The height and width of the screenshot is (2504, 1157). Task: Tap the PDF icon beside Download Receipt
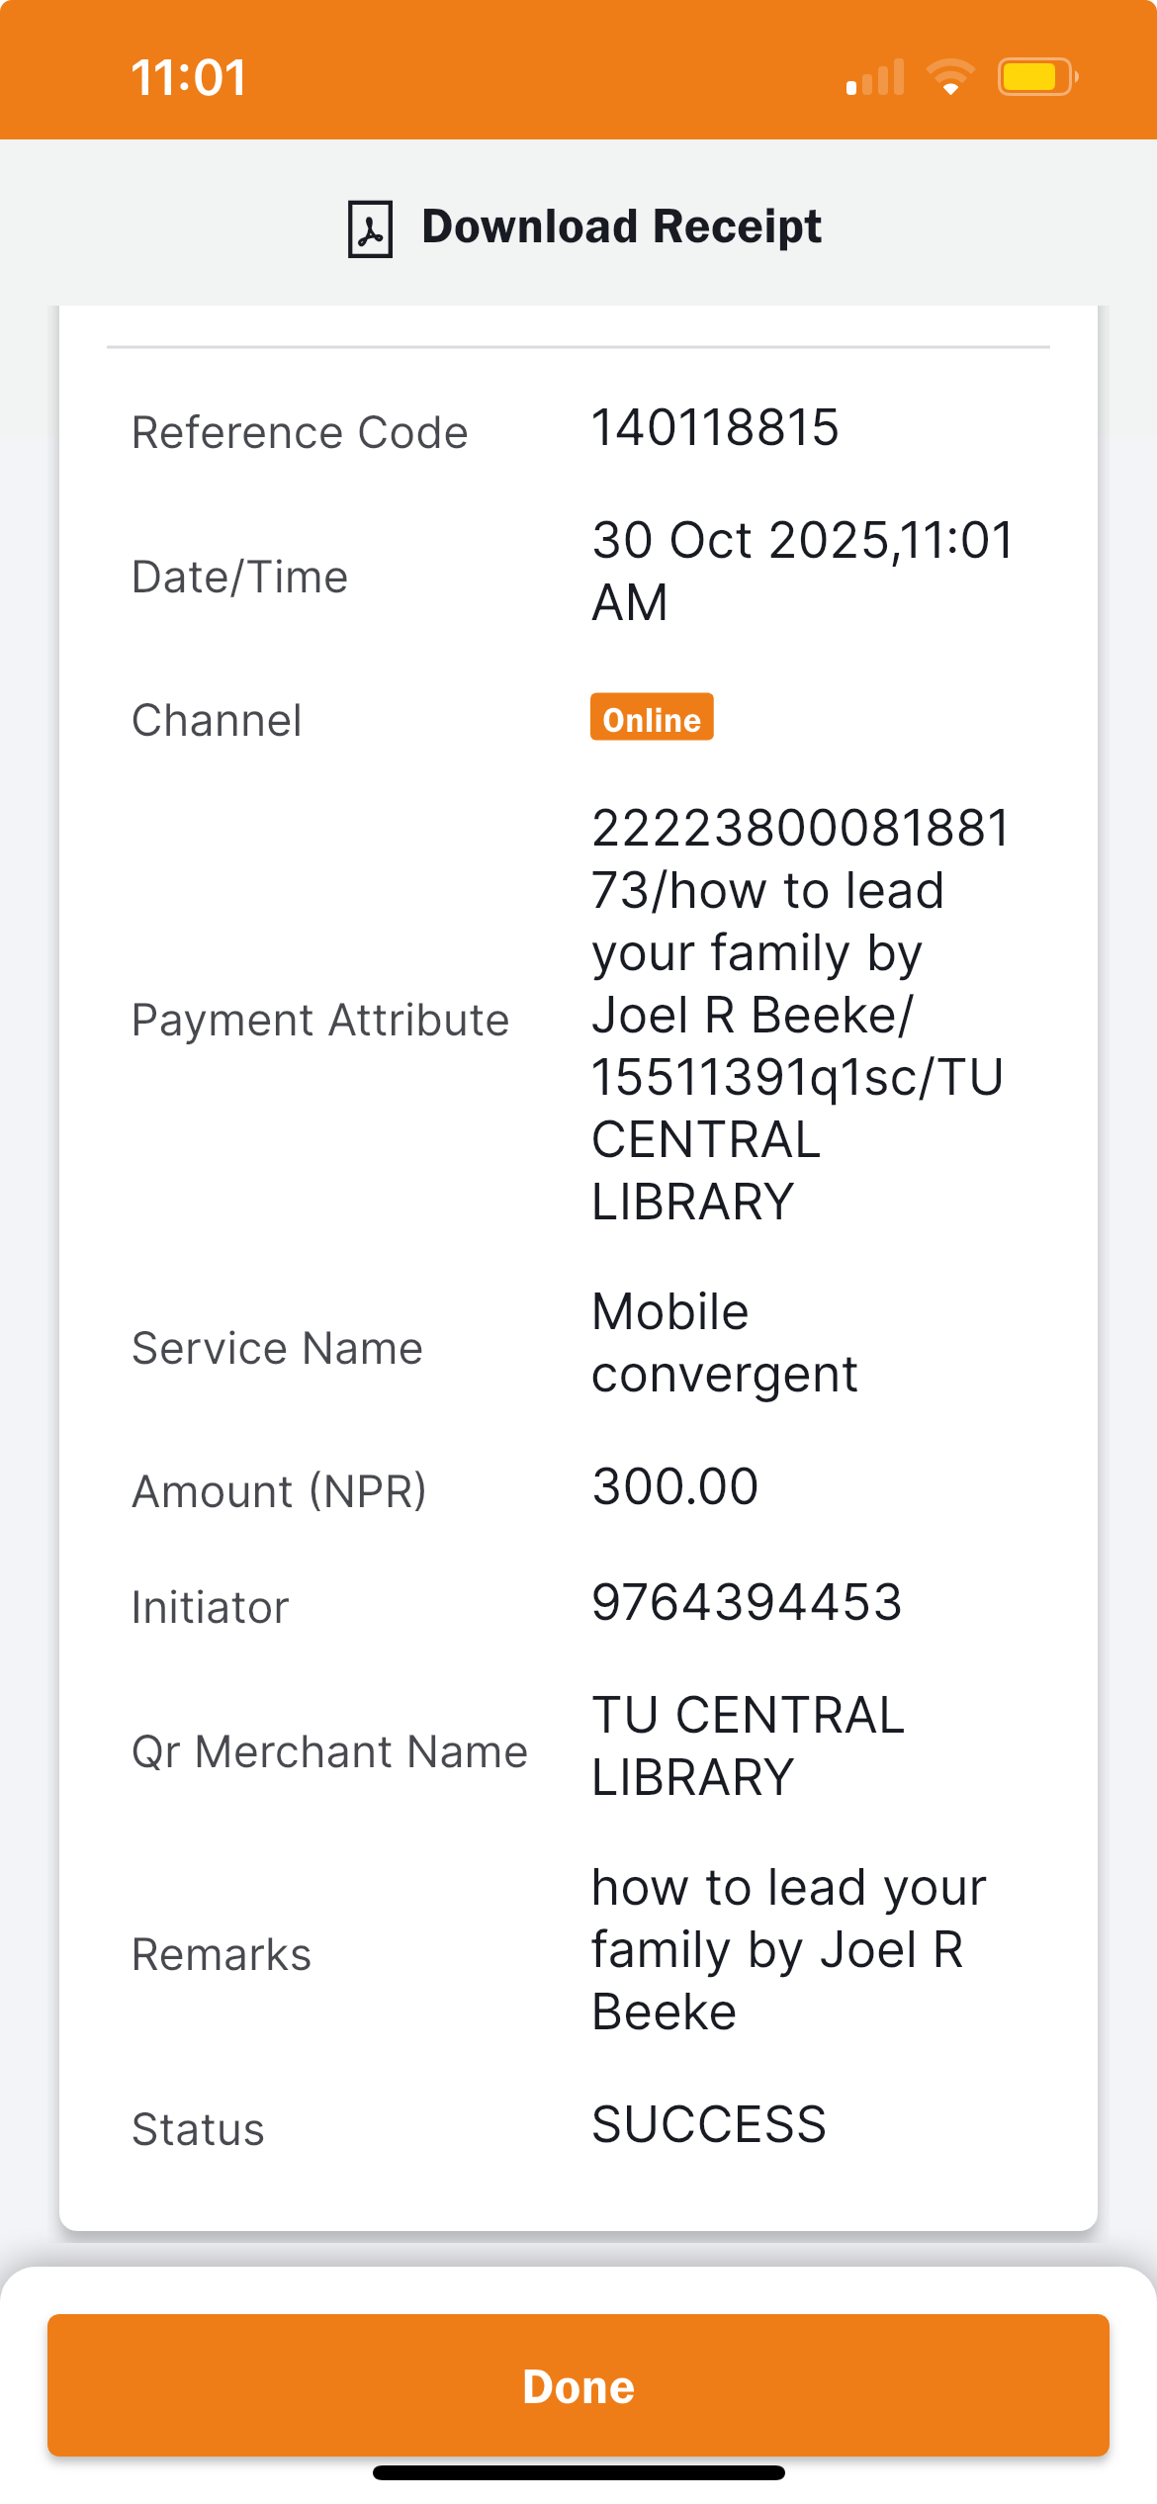pos(370,228)
